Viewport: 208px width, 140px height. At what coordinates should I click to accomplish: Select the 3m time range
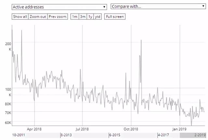pyautogui.click(x=82, y=16)
